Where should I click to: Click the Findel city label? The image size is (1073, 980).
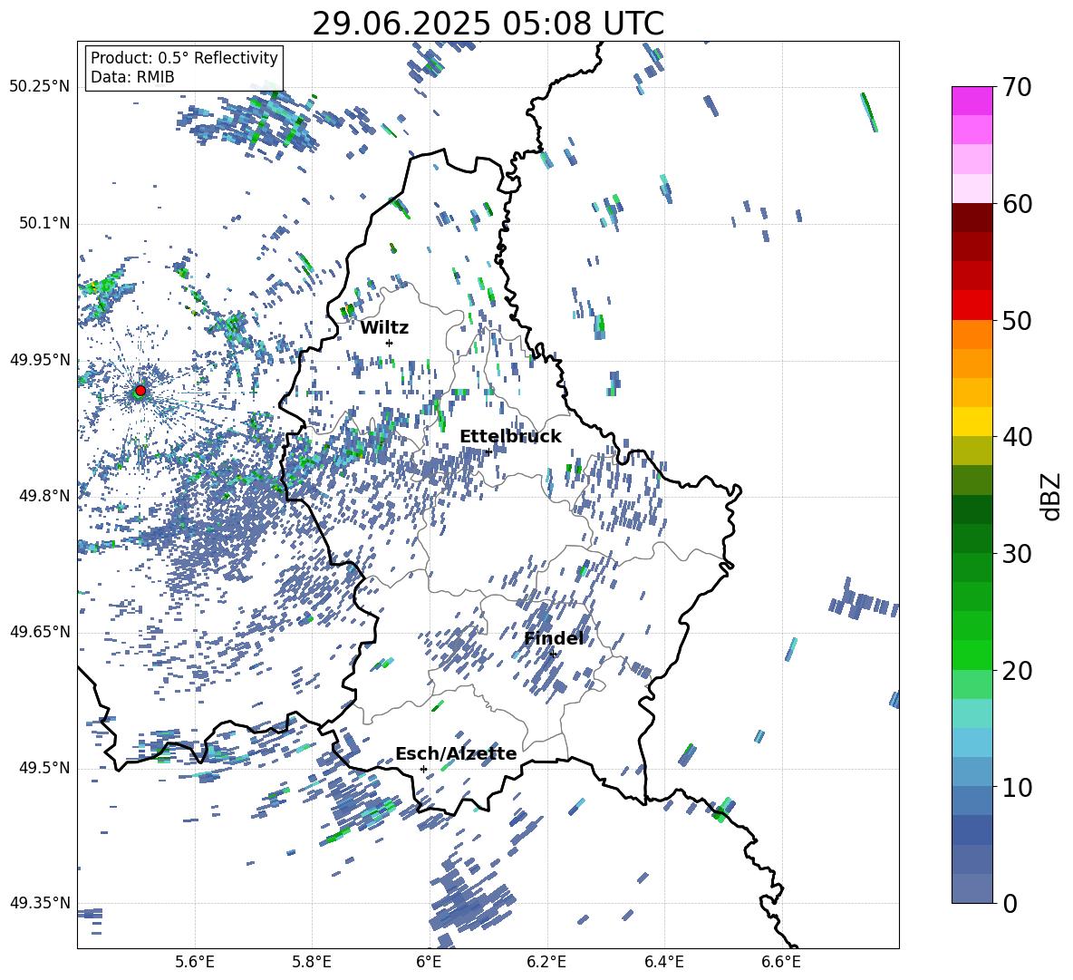click(x=554, y=638)
